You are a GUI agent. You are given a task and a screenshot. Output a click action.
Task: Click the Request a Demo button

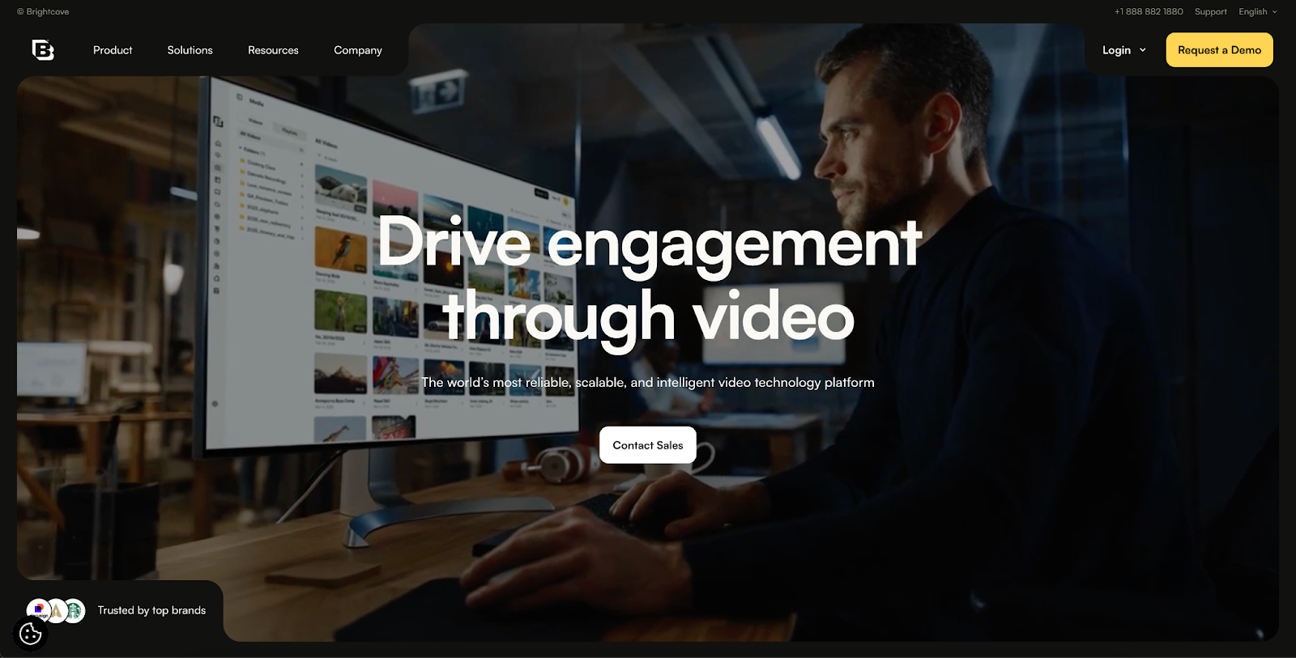pos(1219,50)
